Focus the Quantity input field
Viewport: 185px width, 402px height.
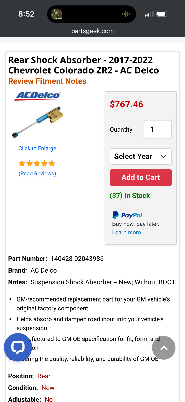157,129
